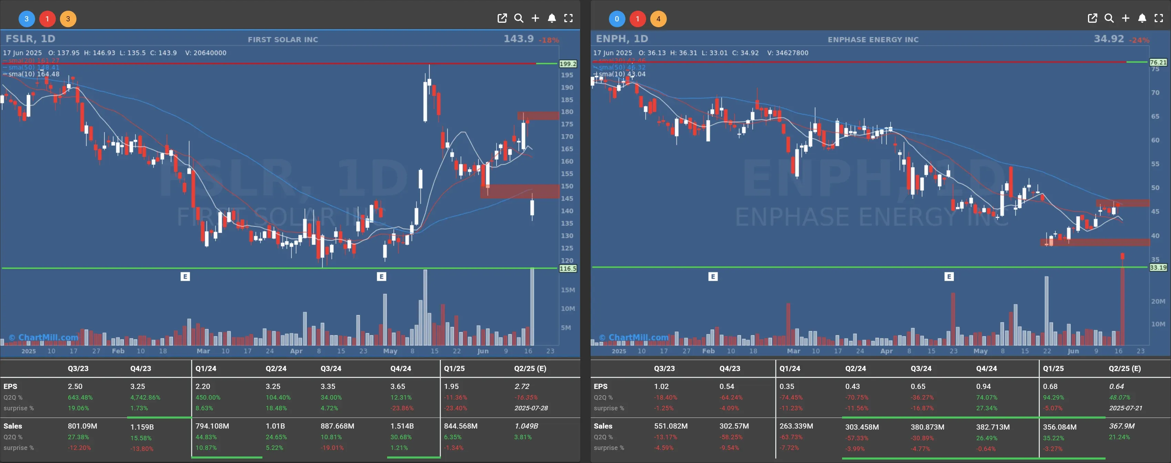Click ENPH support price label 33.19
This screenshot has width=1171, height=463.
coord(1158,267)
